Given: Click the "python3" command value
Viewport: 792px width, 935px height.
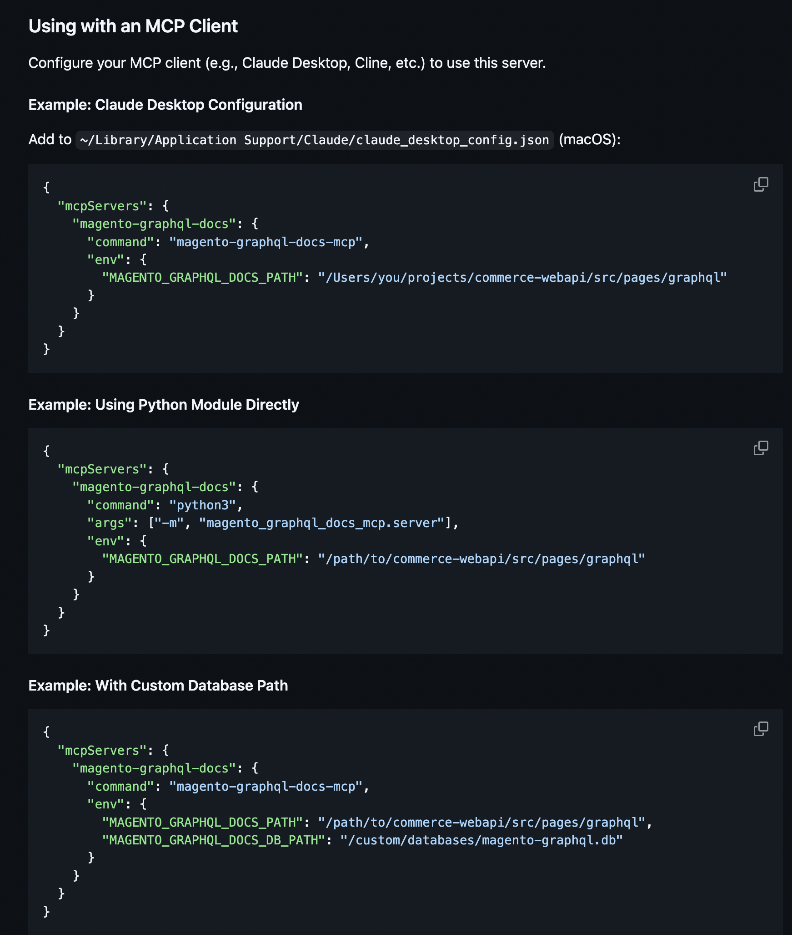Looking at the screenshot, I should [202, 505].
